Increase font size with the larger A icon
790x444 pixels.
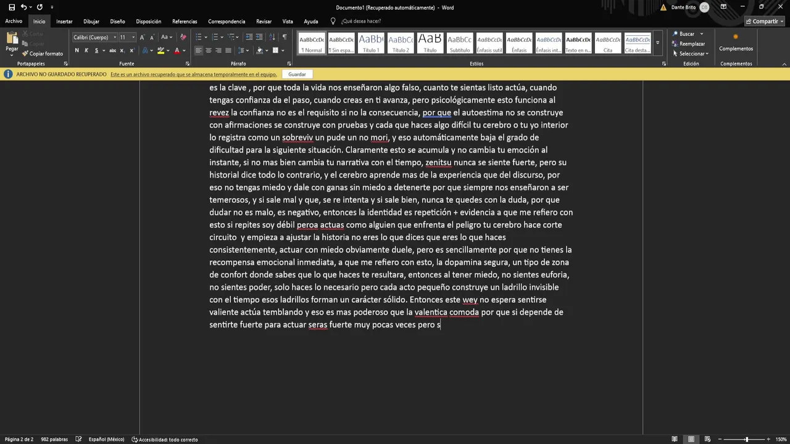(142, 37)
